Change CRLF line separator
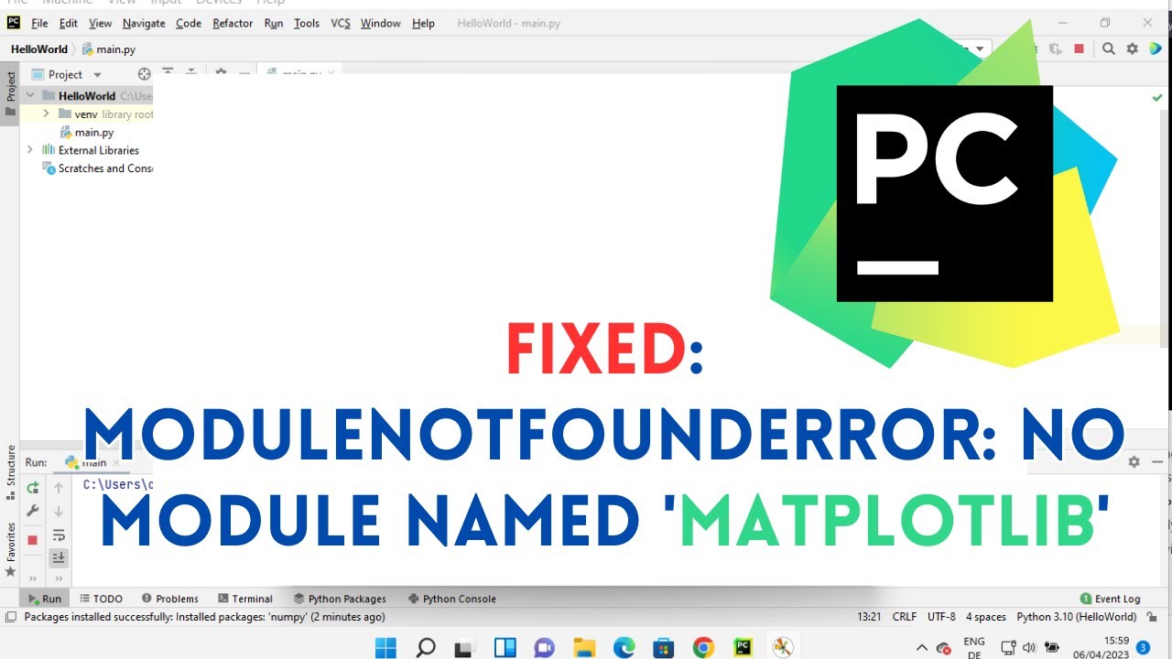The width and height of the screenshot is (1172, 659). pyautogui.click(x=905, y=617)
